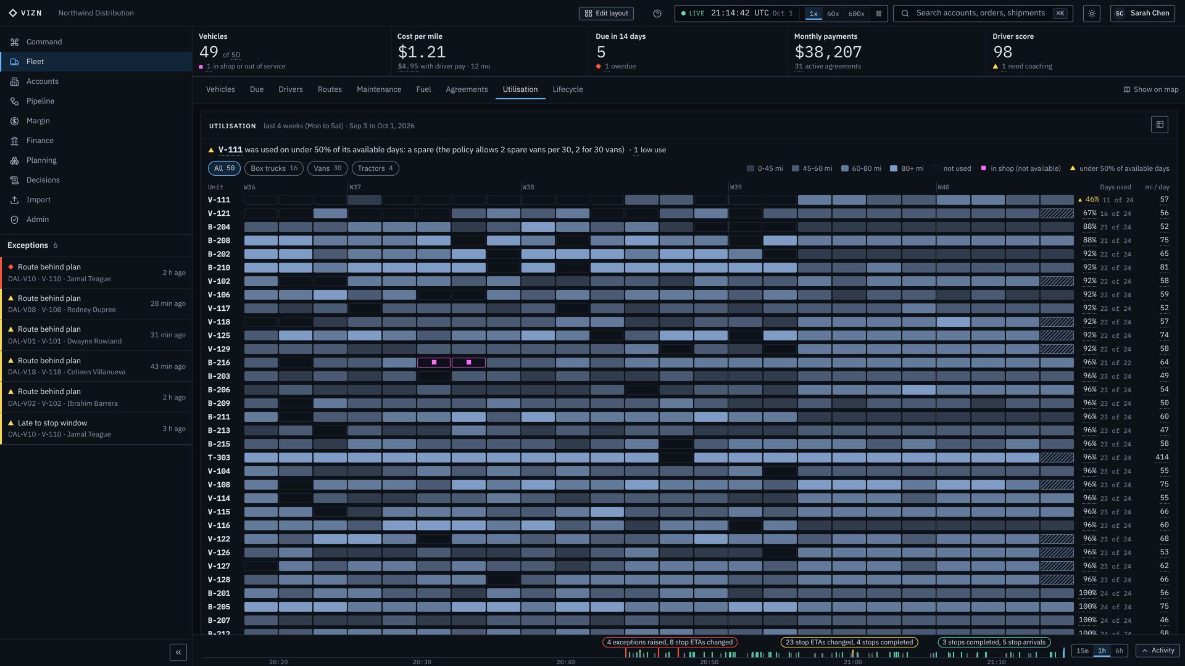
Task: Open the Sarah Chen user menu
Action: click(x=1142, y=14)
